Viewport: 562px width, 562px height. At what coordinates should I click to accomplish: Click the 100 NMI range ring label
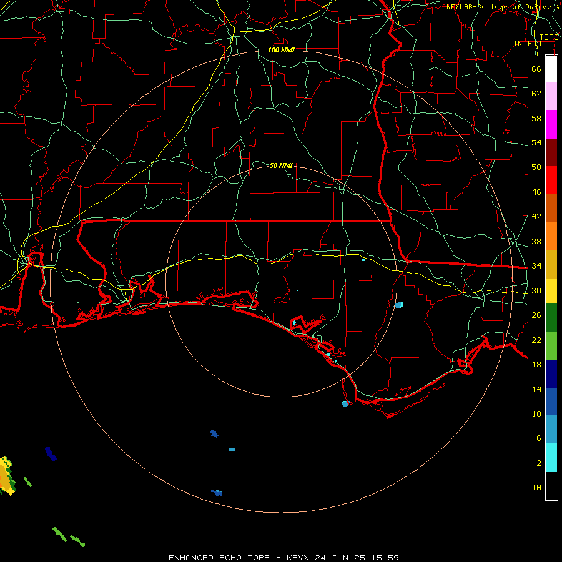coord(281,50)
